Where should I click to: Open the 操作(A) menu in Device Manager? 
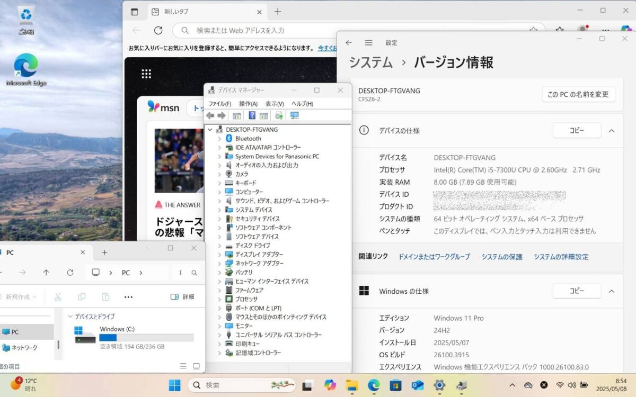(x=248, y=104)
